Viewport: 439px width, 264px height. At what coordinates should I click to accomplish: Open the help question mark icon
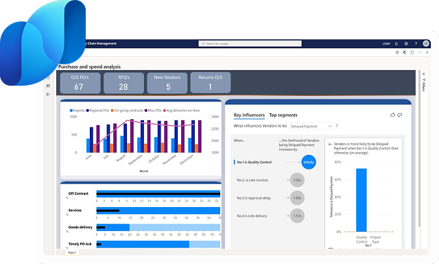[x=416, y=44]
